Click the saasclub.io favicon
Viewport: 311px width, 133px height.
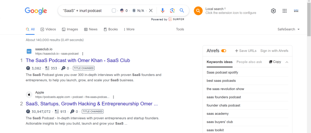(x=29, y=52)
